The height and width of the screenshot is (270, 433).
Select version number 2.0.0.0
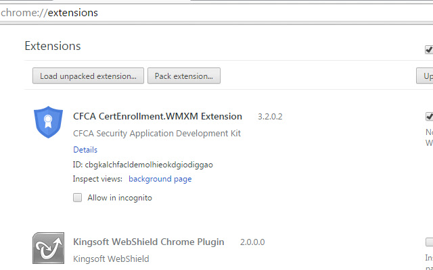pyautogui.click(x=252, y=242)
